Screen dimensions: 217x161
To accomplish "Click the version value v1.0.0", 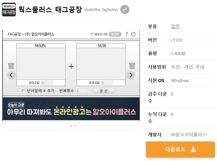I will pos(177,40).
